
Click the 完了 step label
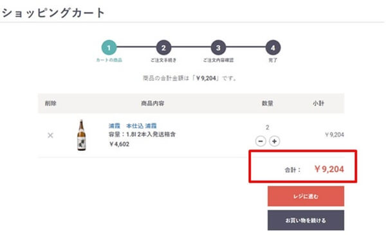pyautogui.click(x=273, y=60)
